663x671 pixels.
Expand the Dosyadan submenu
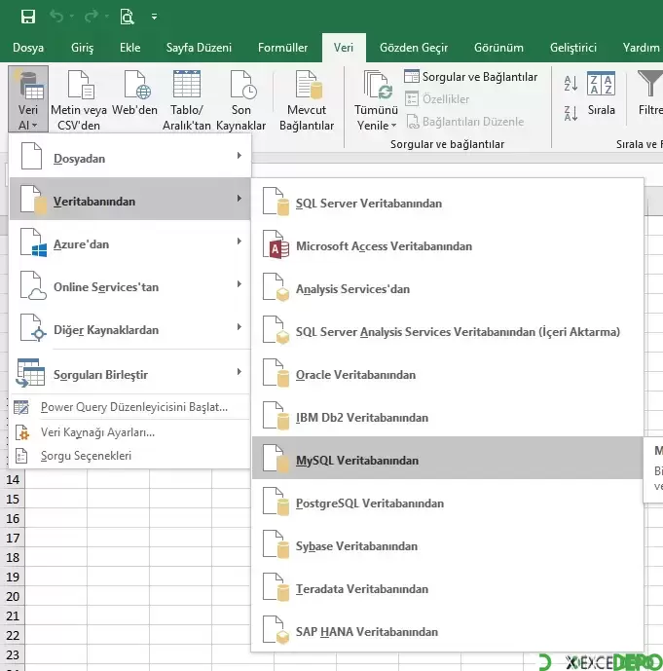[130, 156]
